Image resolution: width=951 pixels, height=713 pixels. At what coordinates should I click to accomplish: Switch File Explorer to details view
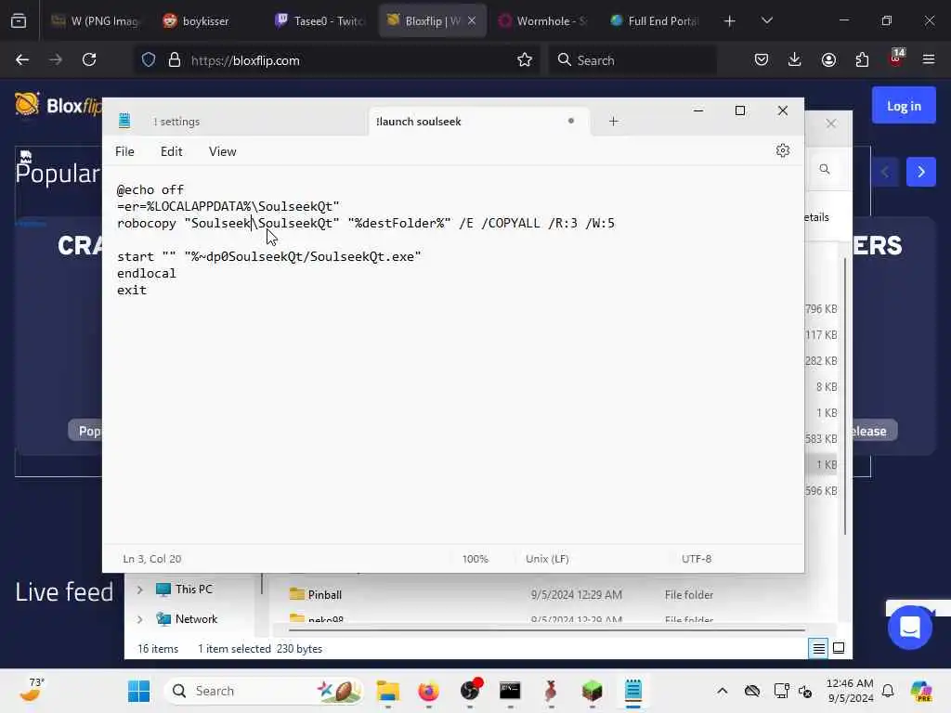818,649
